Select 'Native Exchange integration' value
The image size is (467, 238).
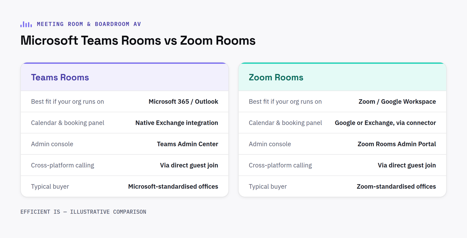click(x=177, y=123)
